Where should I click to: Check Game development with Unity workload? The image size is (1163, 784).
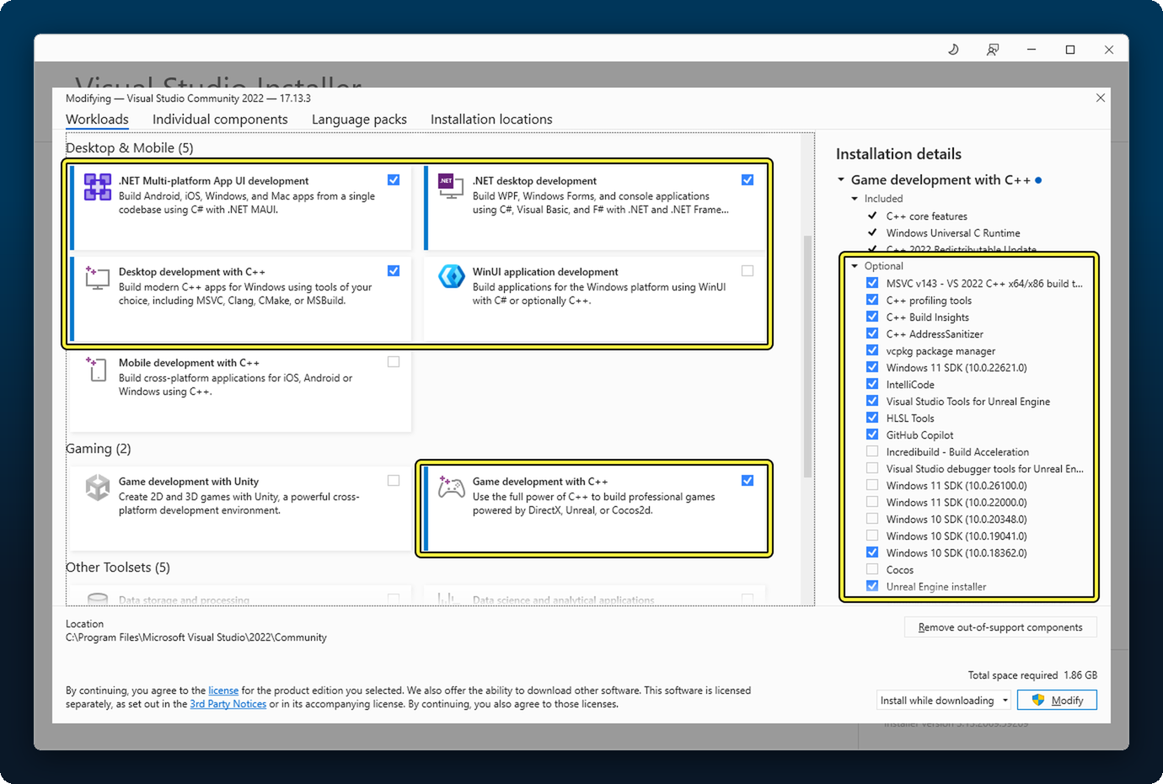coord(394,481)
